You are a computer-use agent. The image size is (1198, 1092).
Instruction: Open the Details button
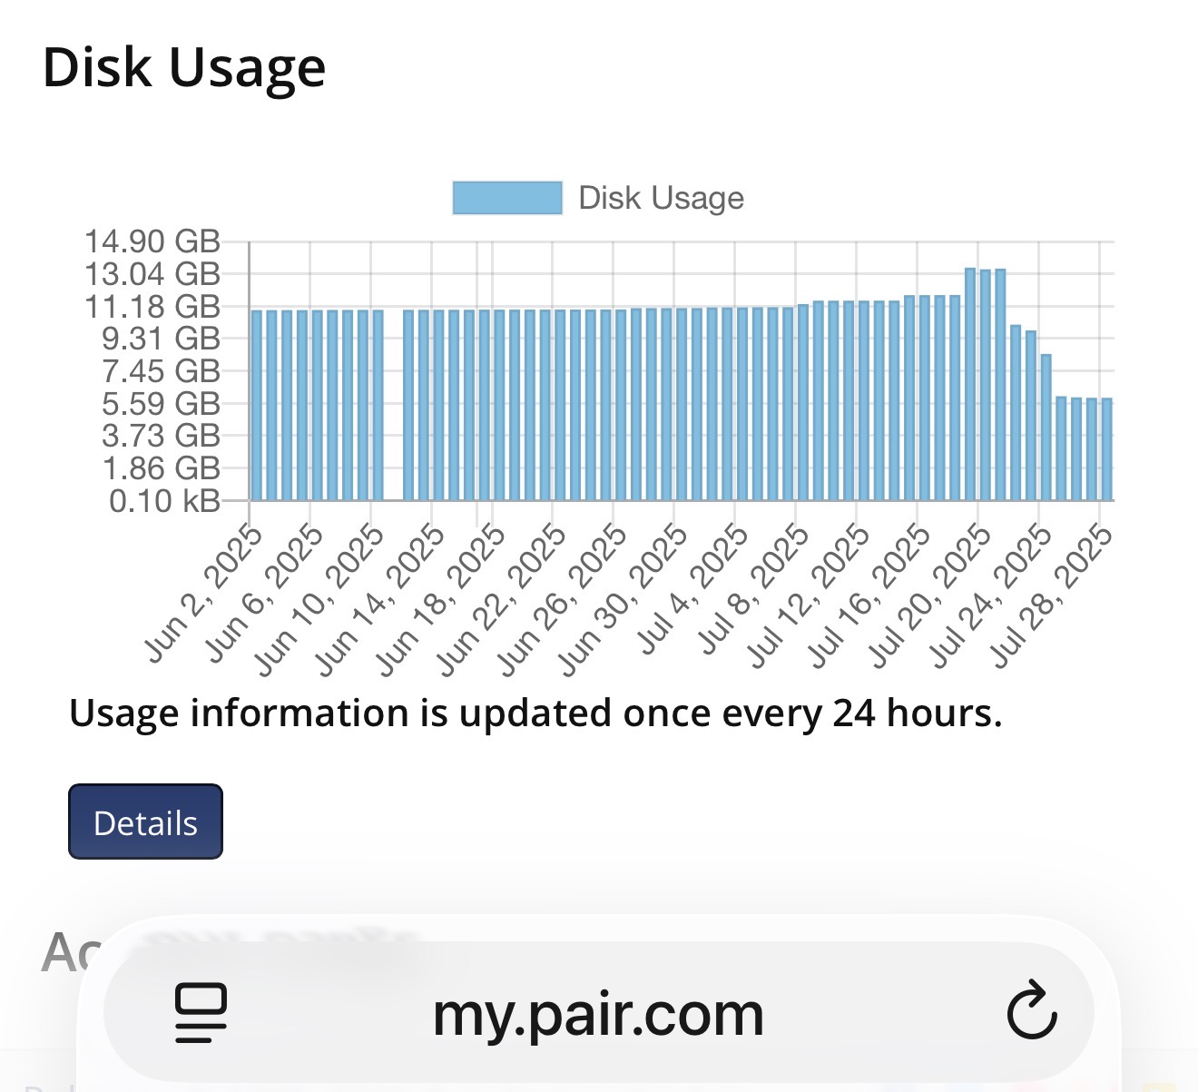[145, 821]
